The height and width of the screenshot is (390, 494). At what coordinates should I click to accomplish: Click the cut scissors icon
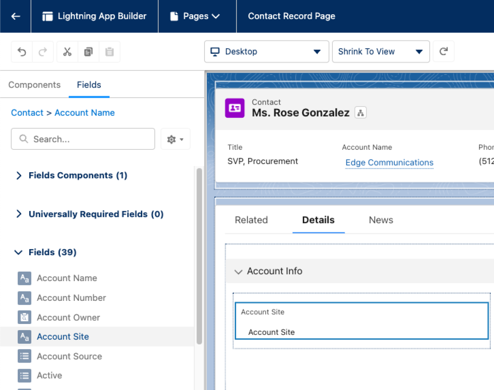pos(68,52)
